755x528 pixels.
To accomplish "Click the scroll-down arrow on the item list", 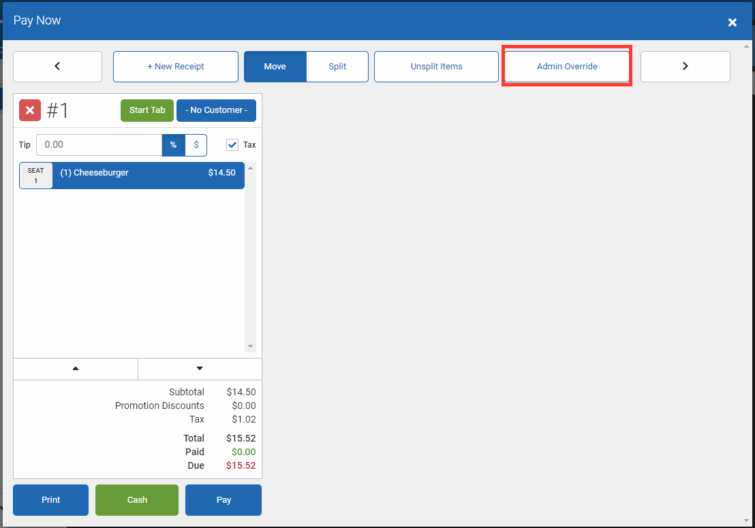I will [251, 345].
